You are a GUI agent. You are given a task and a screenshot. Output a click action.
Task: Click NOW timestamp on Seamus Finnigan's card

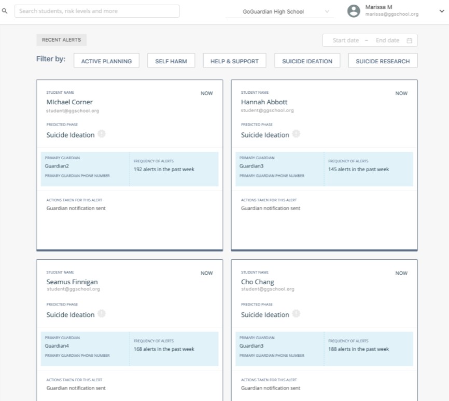click(207, 273)
